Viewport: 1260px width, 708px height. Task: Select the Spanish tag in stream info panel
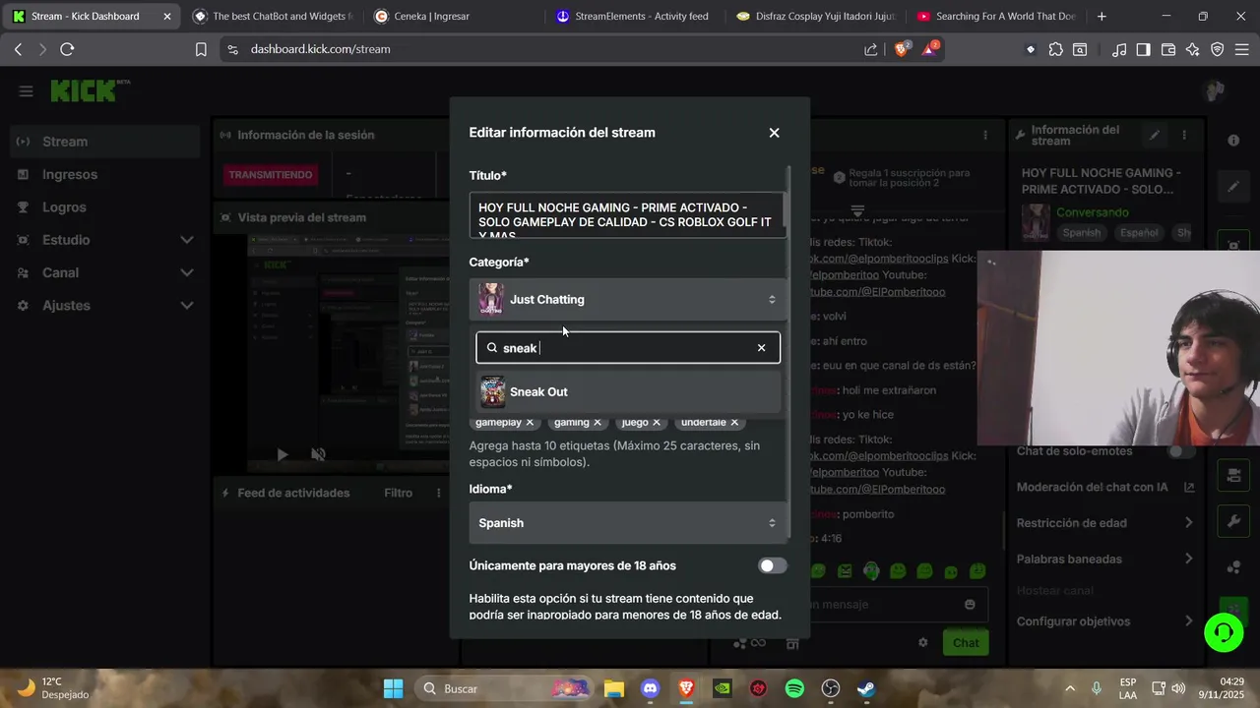(1081, 233)
